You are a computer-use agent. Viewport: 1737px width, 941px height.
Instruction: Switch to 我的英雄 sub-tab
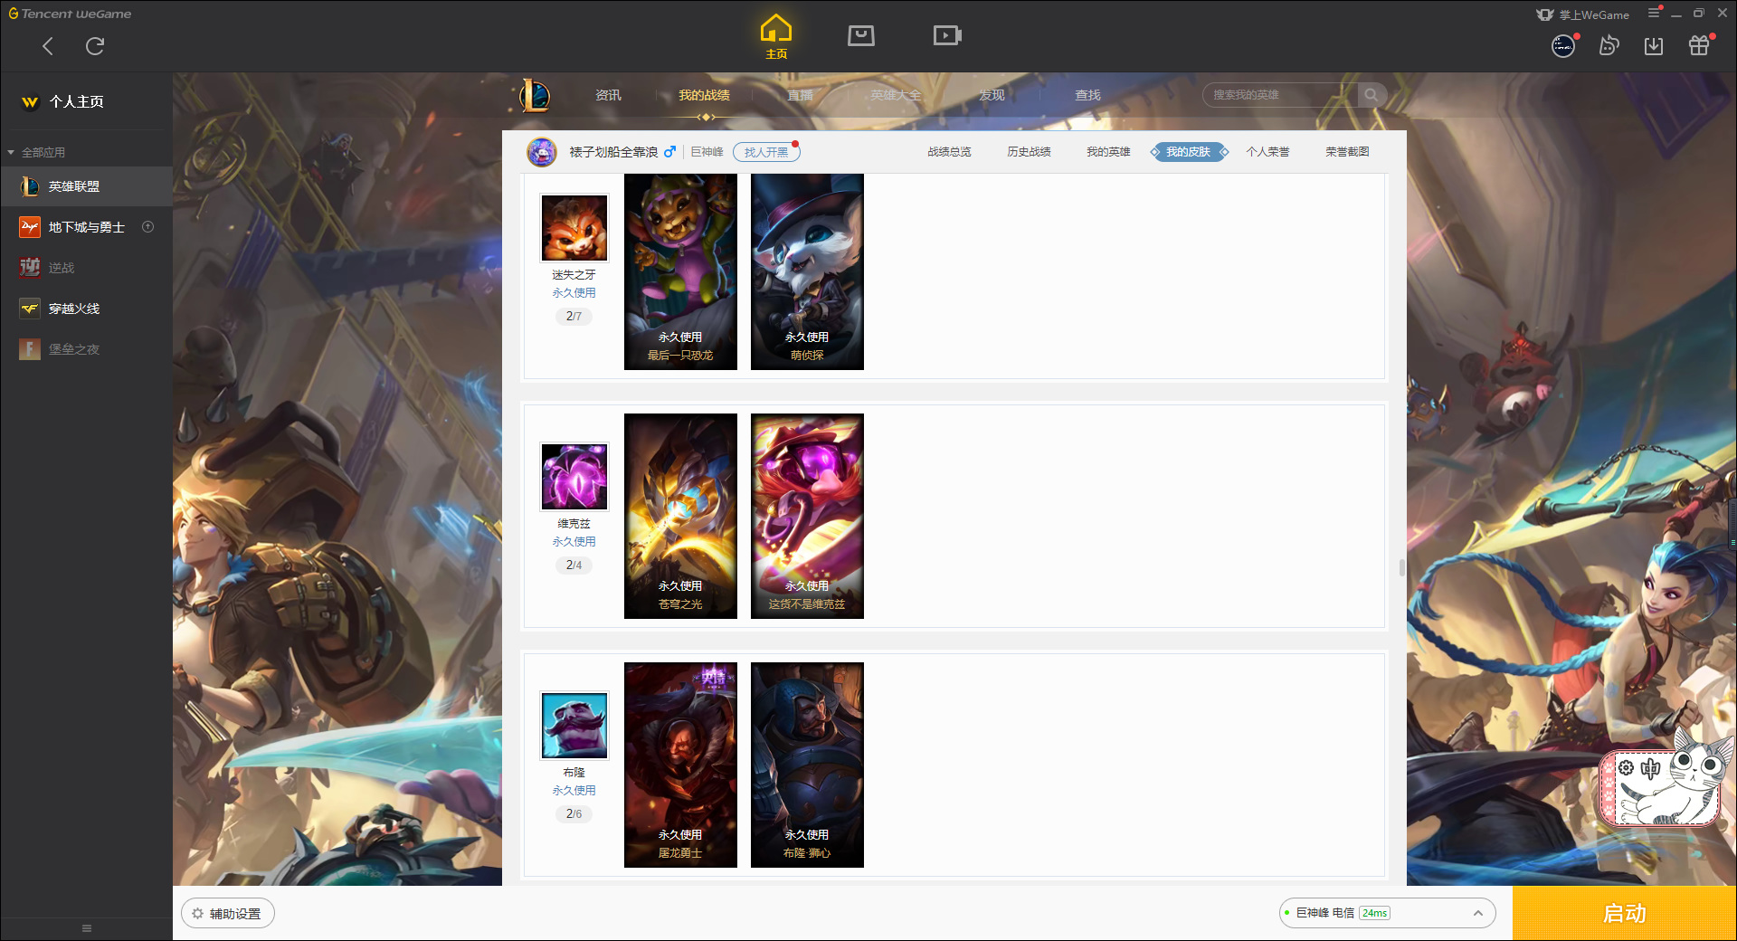(1108, 152)
